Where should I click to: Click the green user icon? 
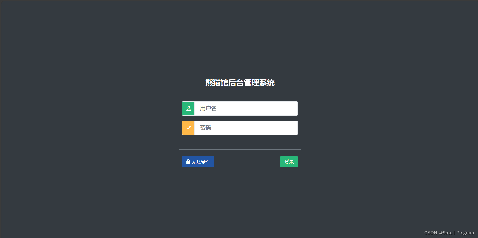[188, 108]
